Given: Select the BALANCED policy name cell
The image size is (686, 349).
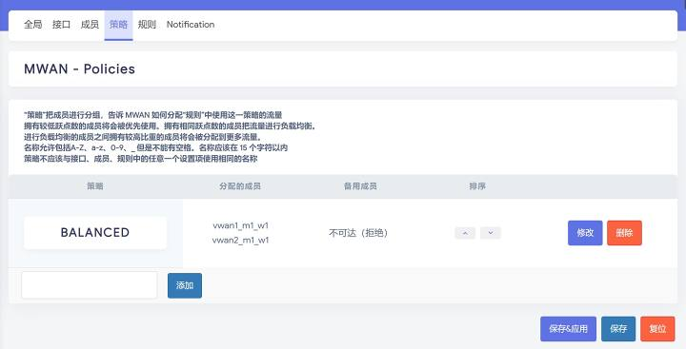Looking at the screenshot, I should point(95,233).
